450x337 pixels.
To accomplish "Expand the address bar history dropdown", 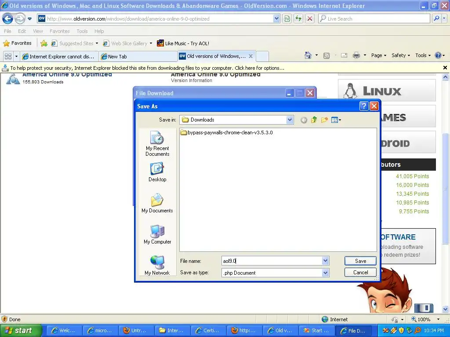I will (x=276, y=19).
